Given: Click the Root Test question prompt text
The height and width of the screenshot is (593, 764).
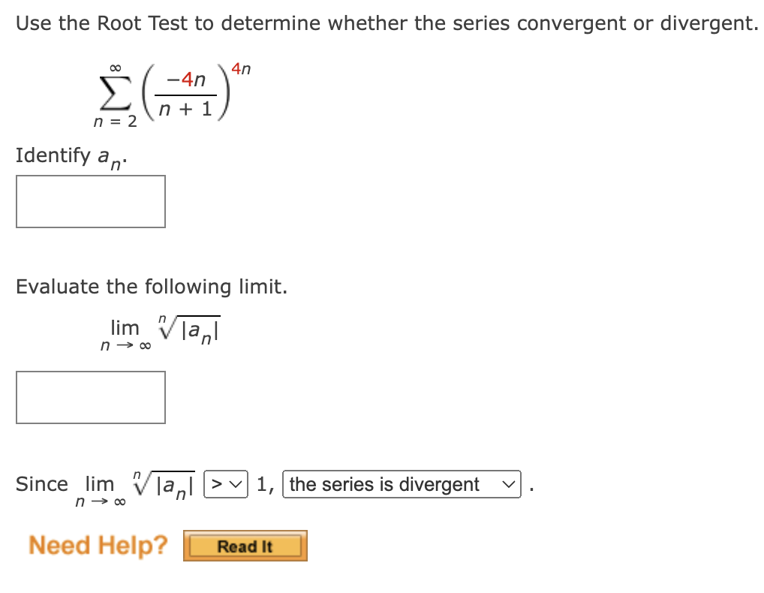Looking at the screenshot, I should coord(386,23).
